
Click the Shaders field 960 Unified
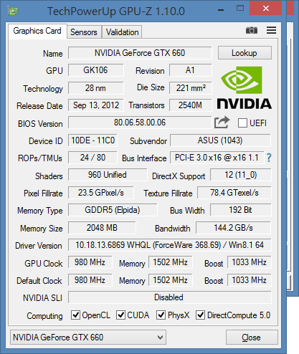pyautogui.click(x=108, y=175)
